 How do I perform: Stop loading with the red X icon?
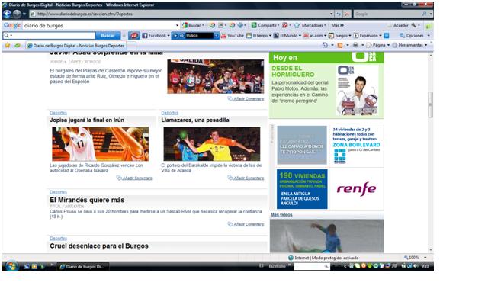click(347, 14)
